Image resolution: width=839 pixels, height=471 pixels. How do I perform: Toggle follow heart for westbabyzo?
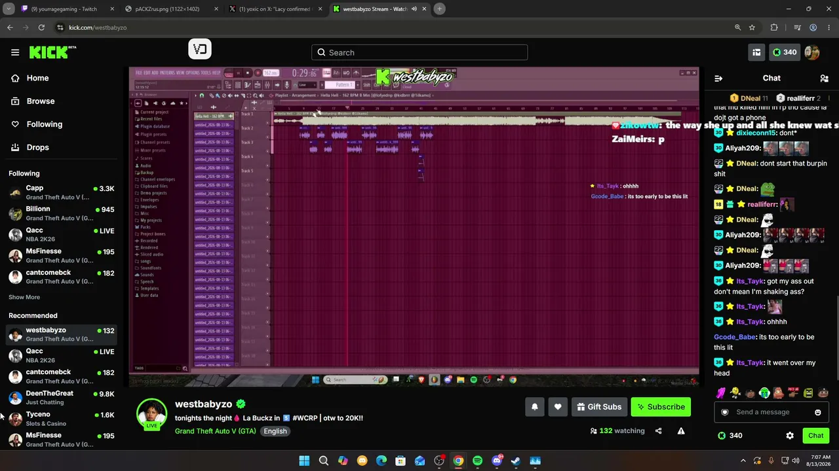click(558, 407)
